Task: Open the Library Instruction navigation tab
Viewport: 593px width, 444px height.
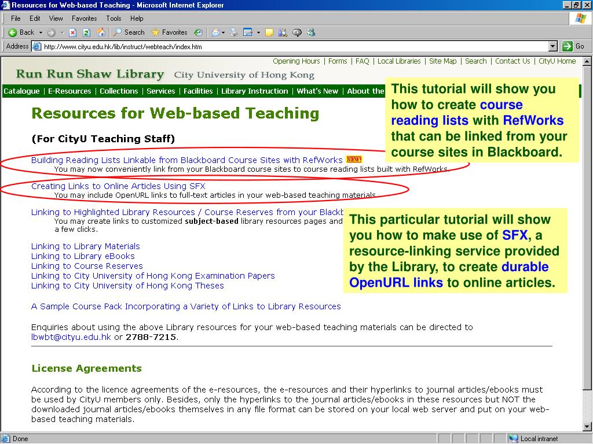Action: tap(255, 91)
